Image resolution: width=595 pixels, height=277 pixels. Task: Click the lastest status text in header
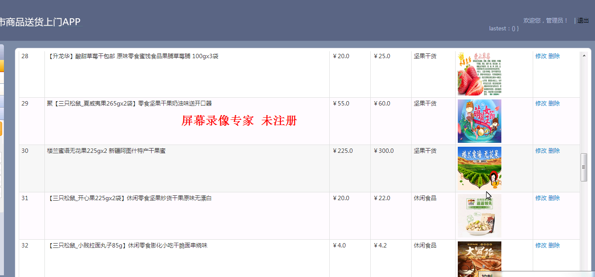(504, 28)
